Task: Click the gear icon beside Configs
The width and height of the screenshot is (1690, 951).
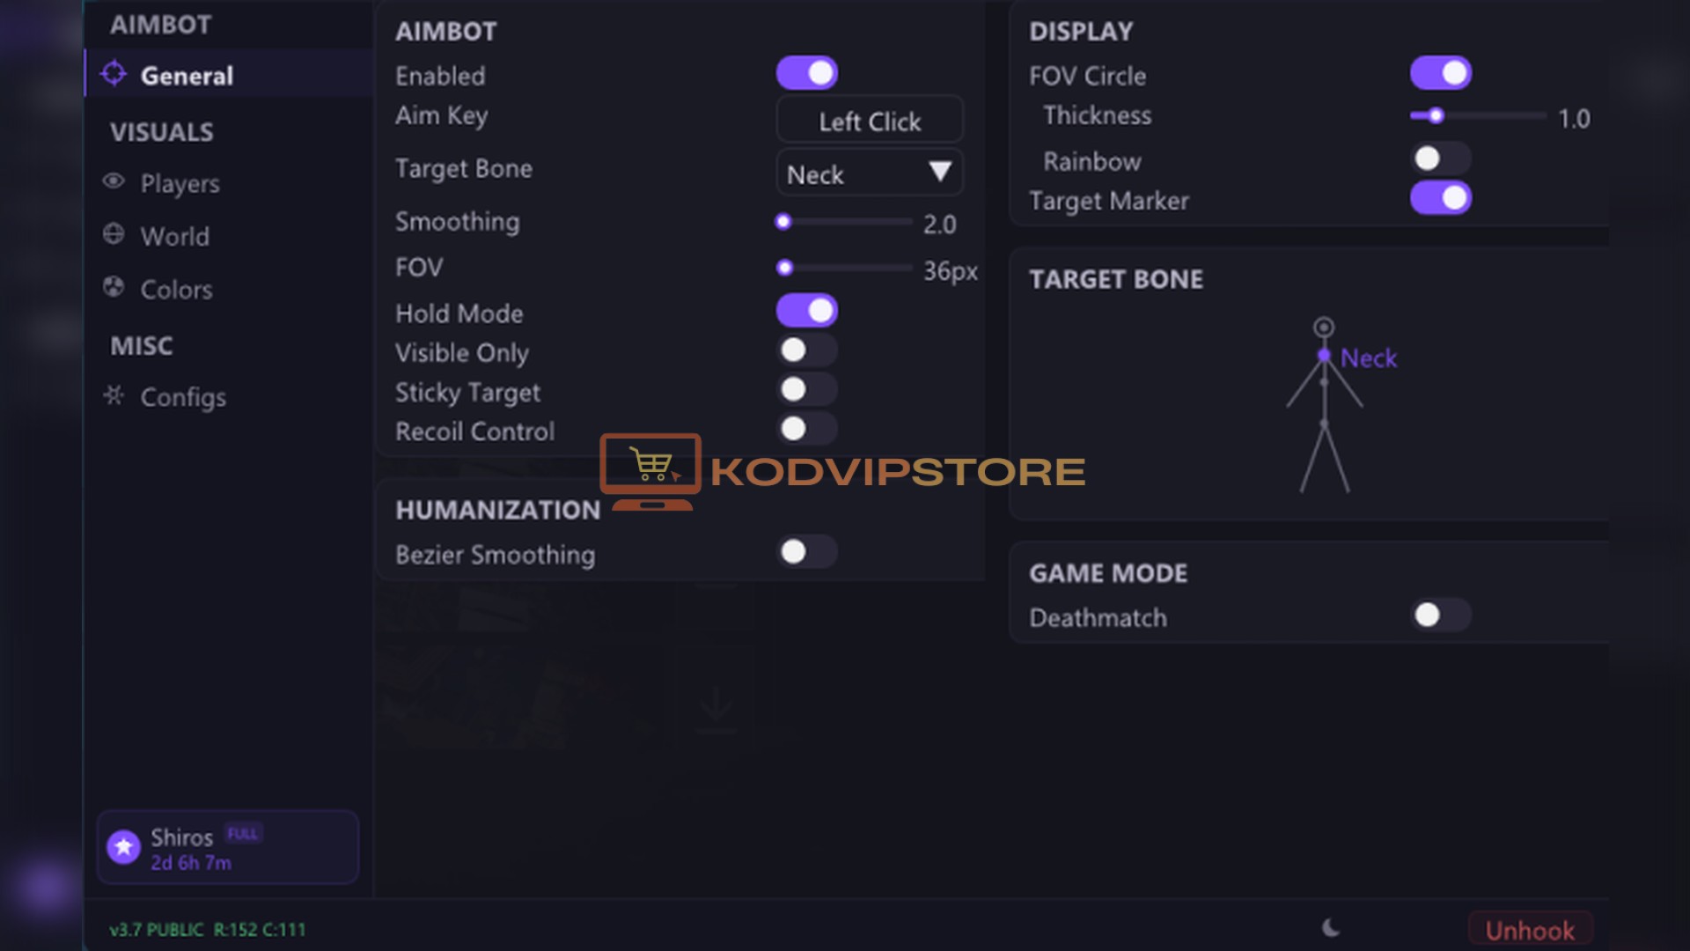Action: [114, 395]
